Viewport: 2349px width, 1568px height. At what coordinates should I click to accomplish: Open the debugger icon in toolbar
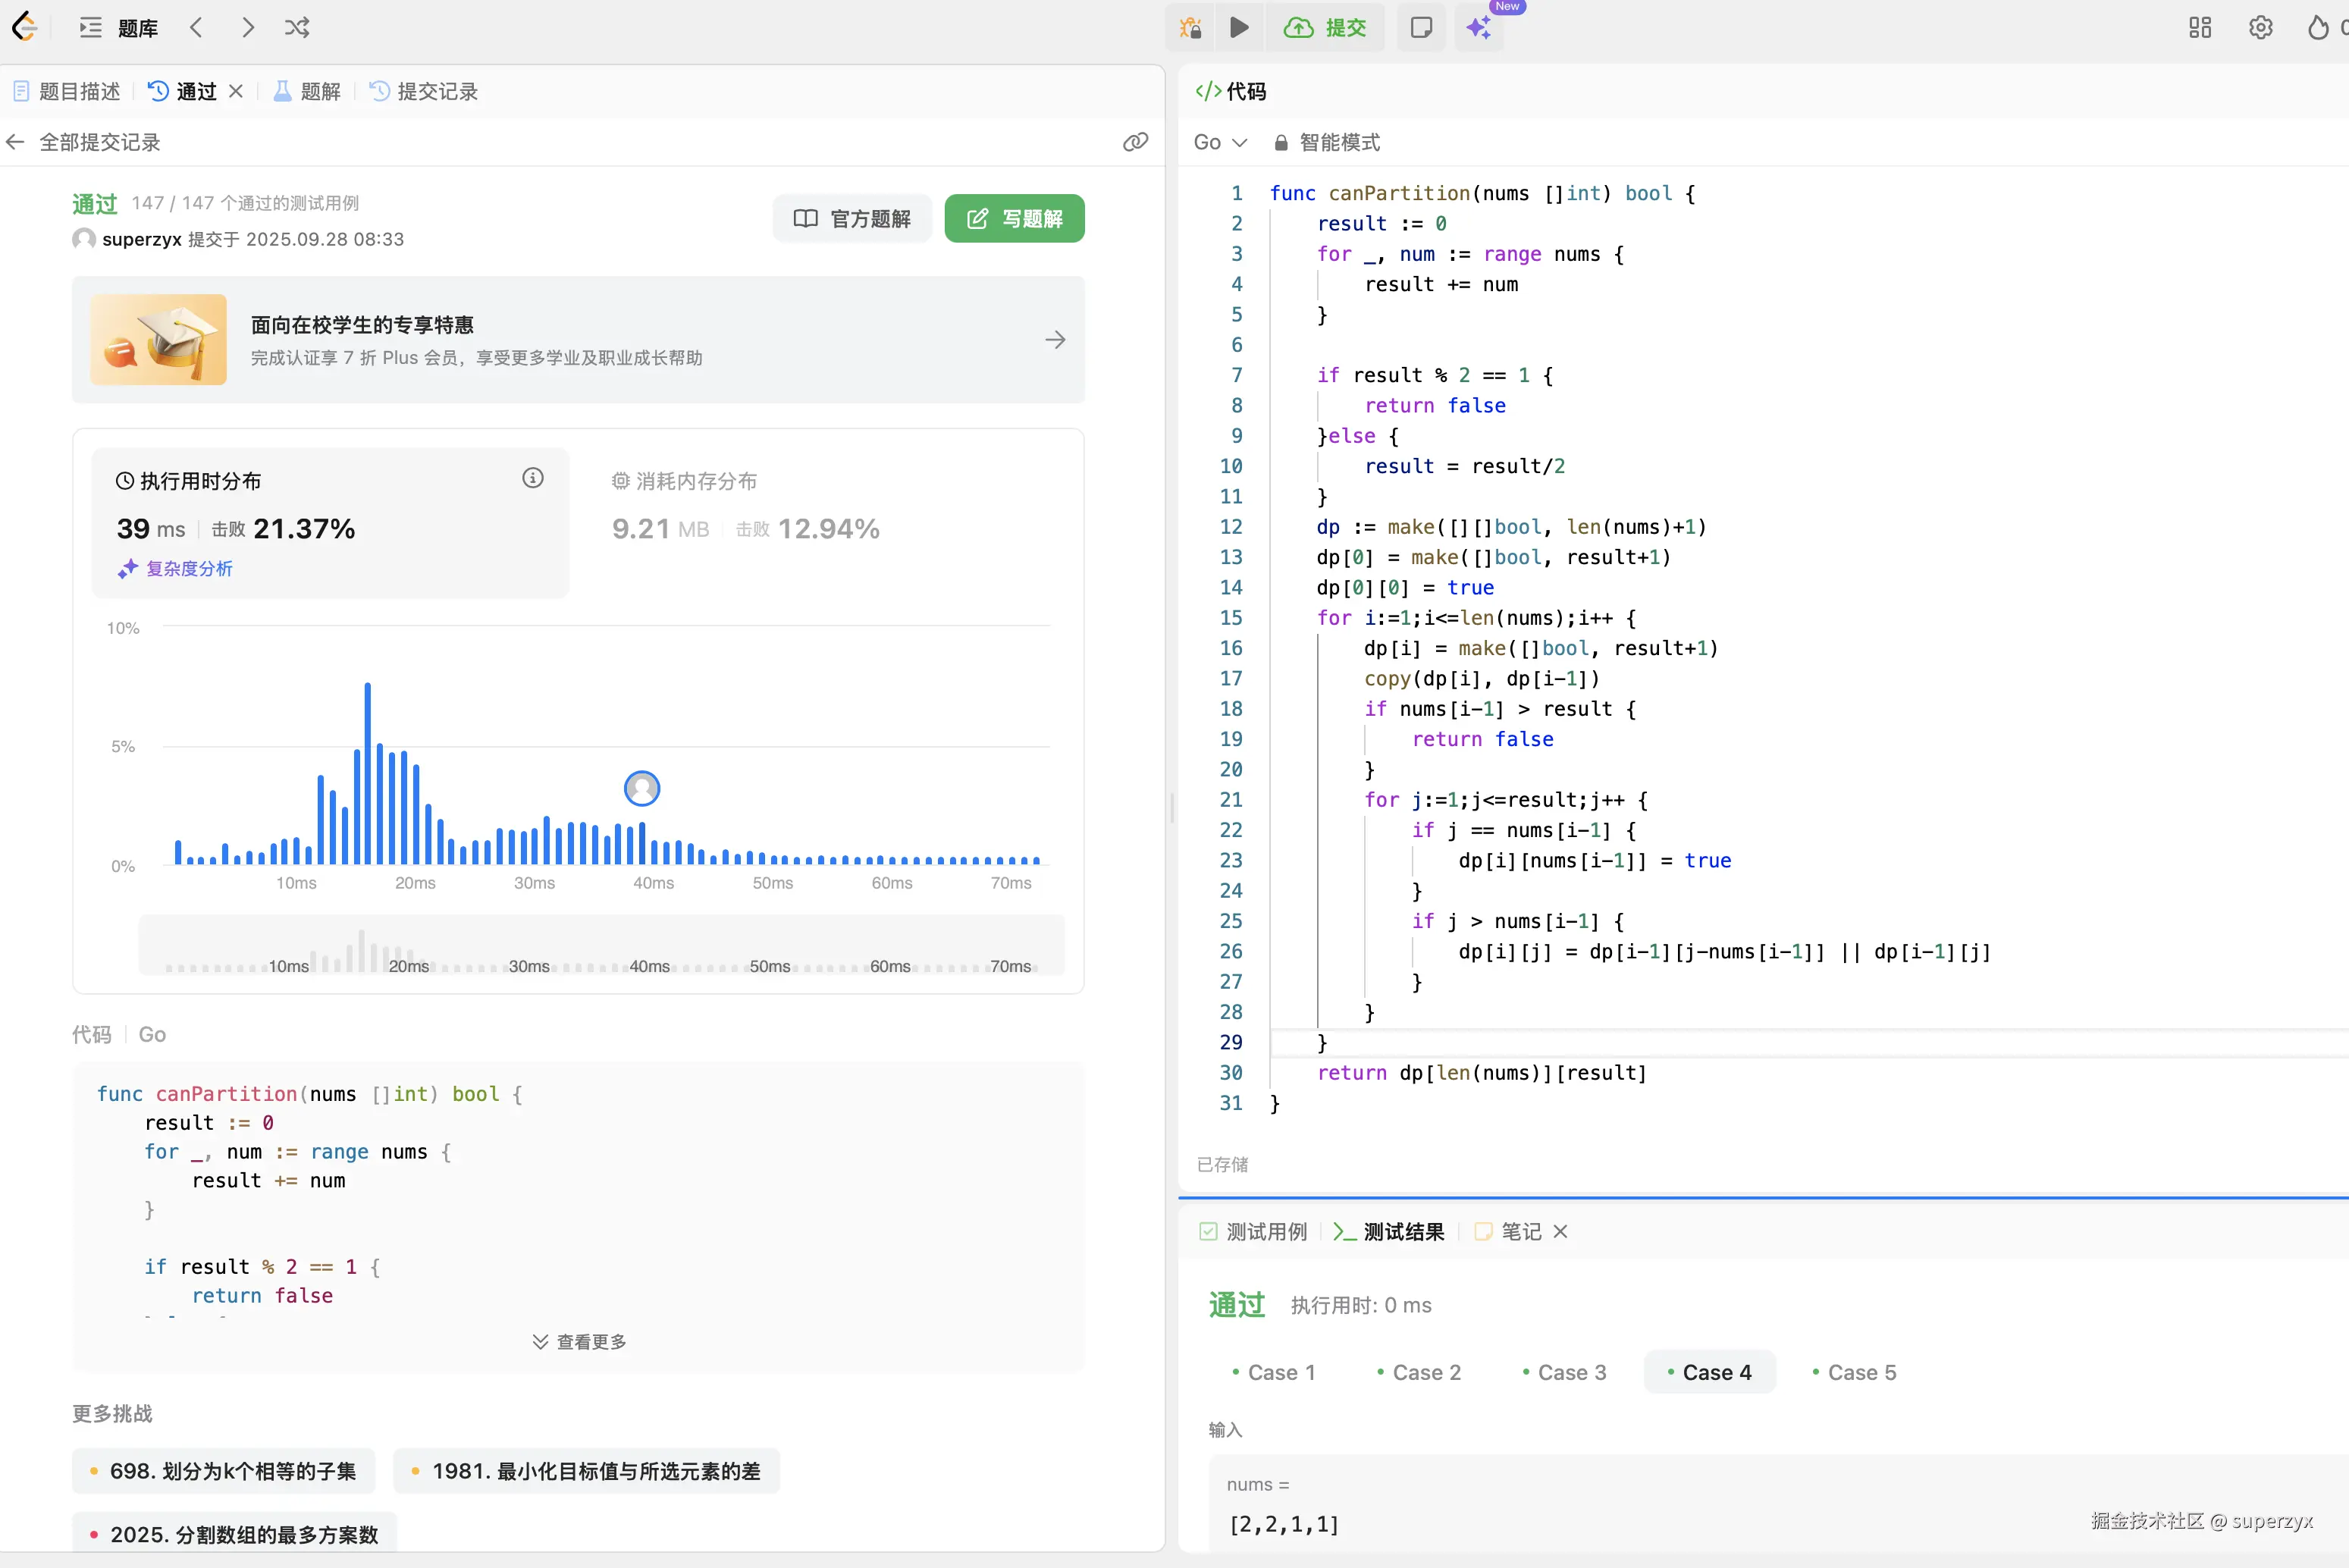tap(1190, 28)
